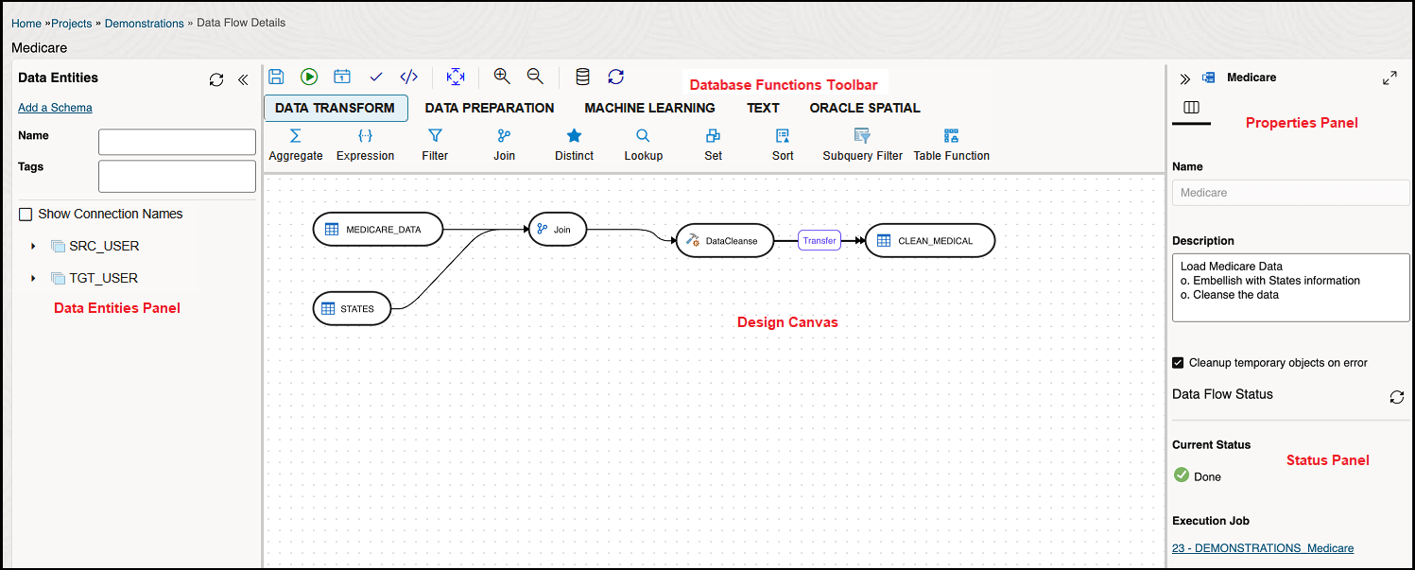Select the Sort transform tool
Screen dimensions: 1415x570
point(782,143)
